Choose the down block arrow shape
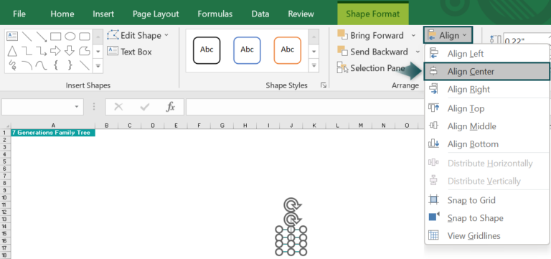The image size is (551, 259). (70, 51)
